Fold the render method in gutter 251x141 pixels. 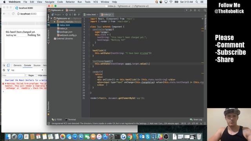(89, 72)
